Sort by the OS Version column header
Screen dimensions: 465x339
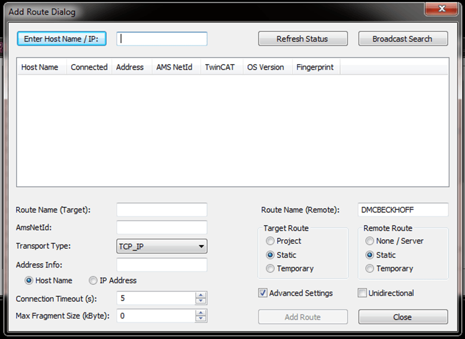click(268, 67)
